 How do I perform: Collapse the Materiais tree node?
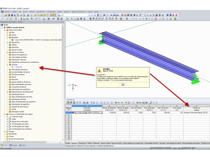[x=7, y=37]
